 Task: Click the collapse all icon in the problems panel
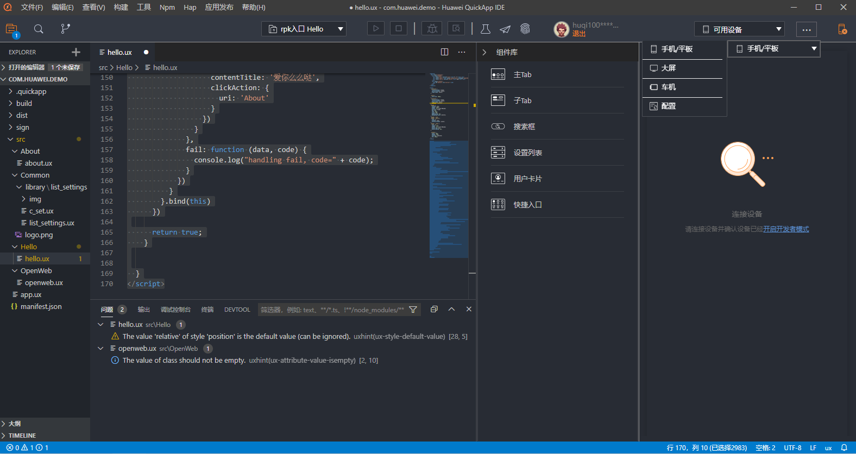[x=434, y=309]
